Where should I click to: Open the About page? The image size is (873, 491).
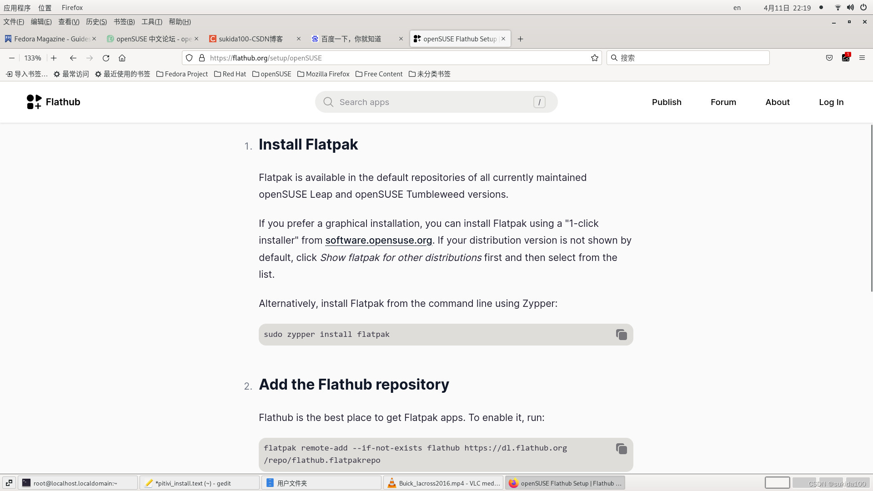[778, 102]
